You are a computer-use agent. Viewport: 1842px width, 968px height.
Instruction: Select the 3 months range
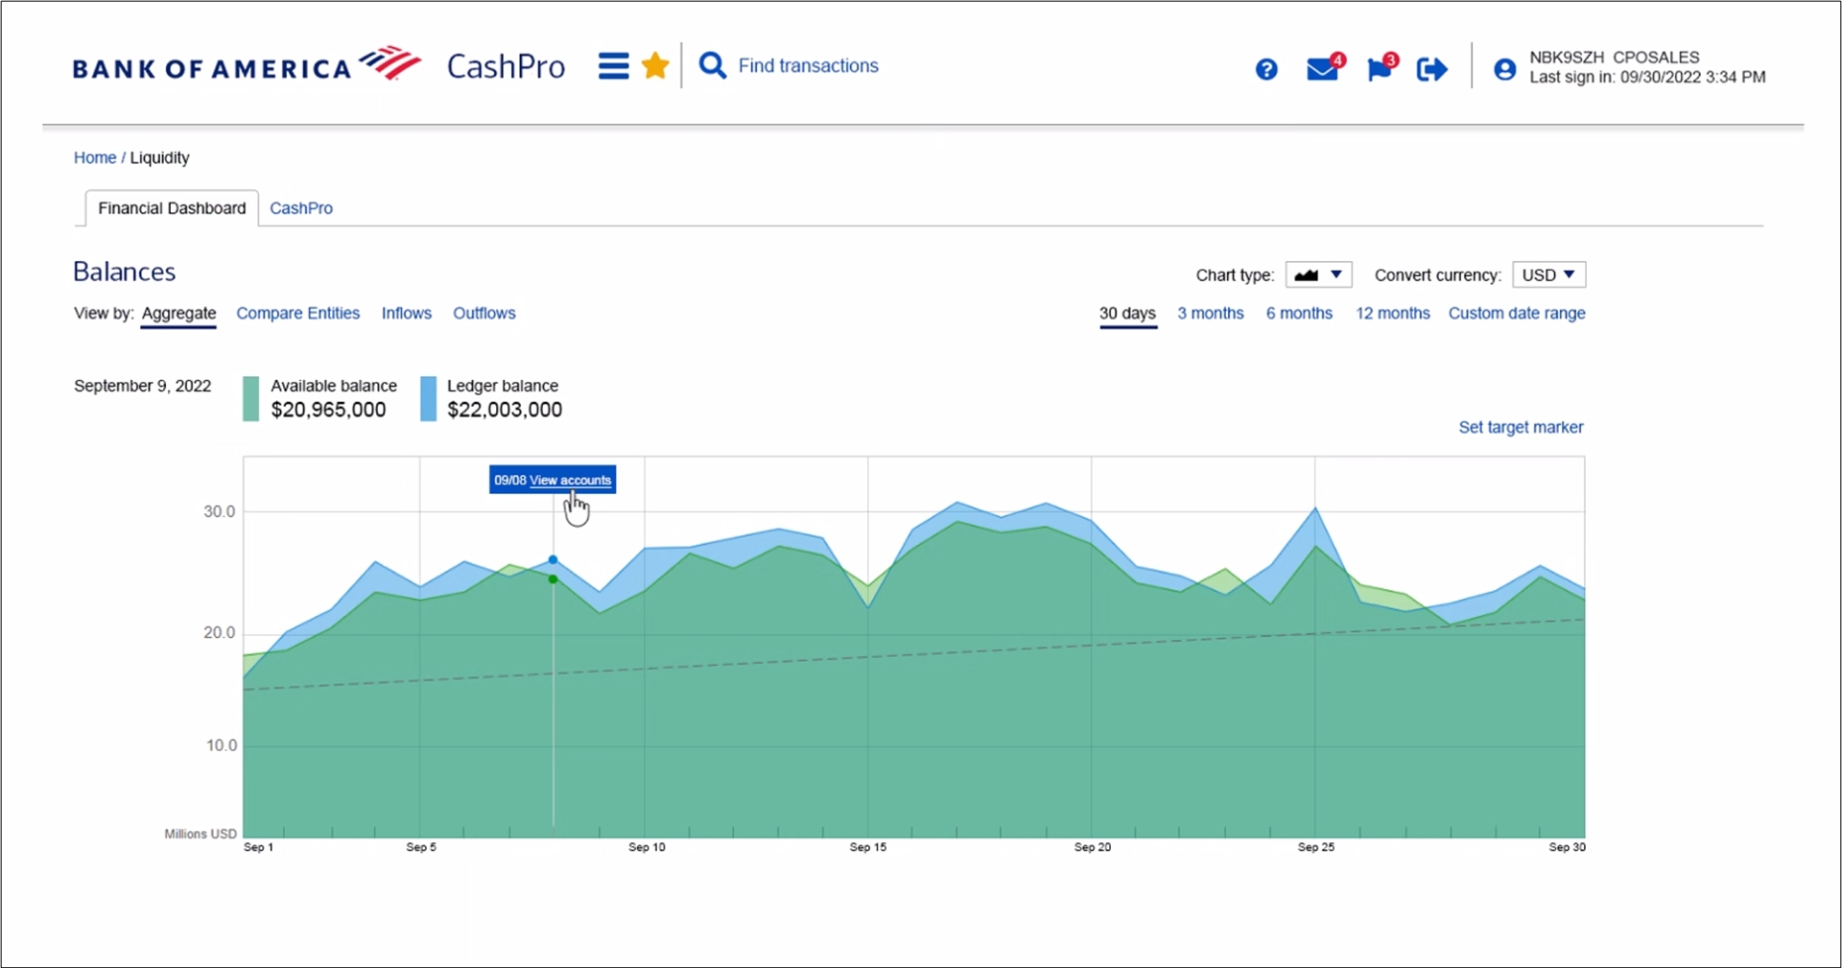click(1211, 313)
